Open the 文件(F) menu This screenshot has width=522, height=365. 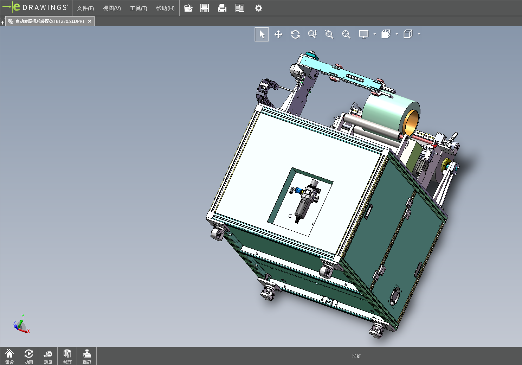pyautogui.click(x=85, y=8)
